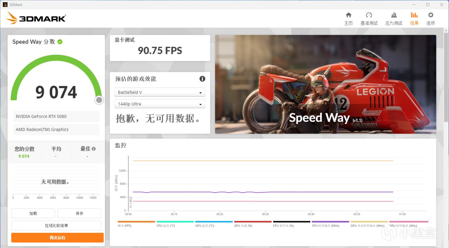Maximize the 3DMark window
449x248 pixels.
pos(428,5)
